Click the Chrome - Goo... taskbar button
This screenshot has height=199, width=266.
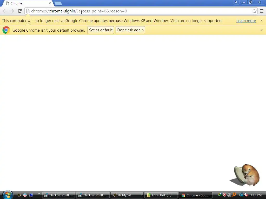(195, 195)
